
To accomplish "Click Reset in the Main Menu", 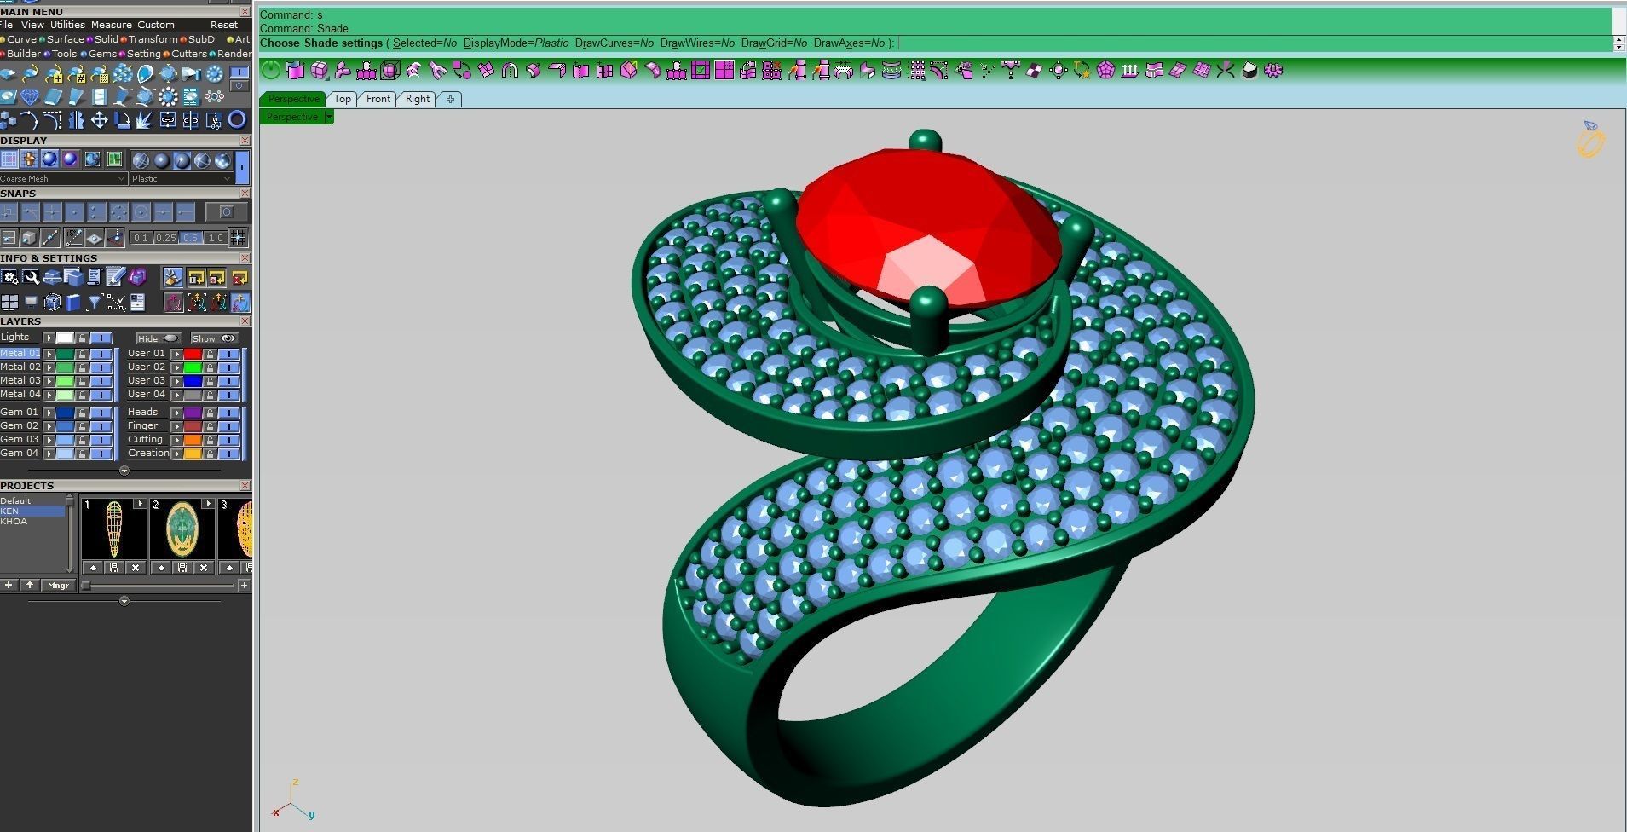I will pyautogui.click(x=224, y=25).
